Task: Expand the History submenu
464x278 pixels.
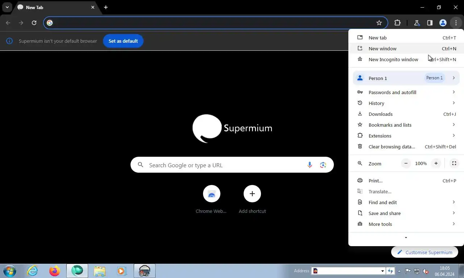Action: [406, 103]
